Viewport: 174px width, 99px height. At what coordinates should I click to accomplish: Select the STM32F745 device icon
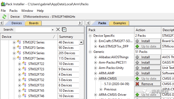(24, 90)
